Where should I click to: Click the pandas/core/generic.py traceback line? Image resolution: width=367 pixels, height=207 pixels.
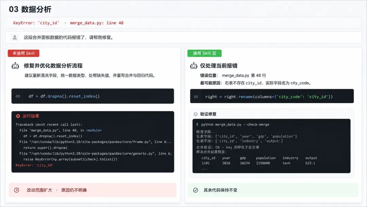pos(96,154)
